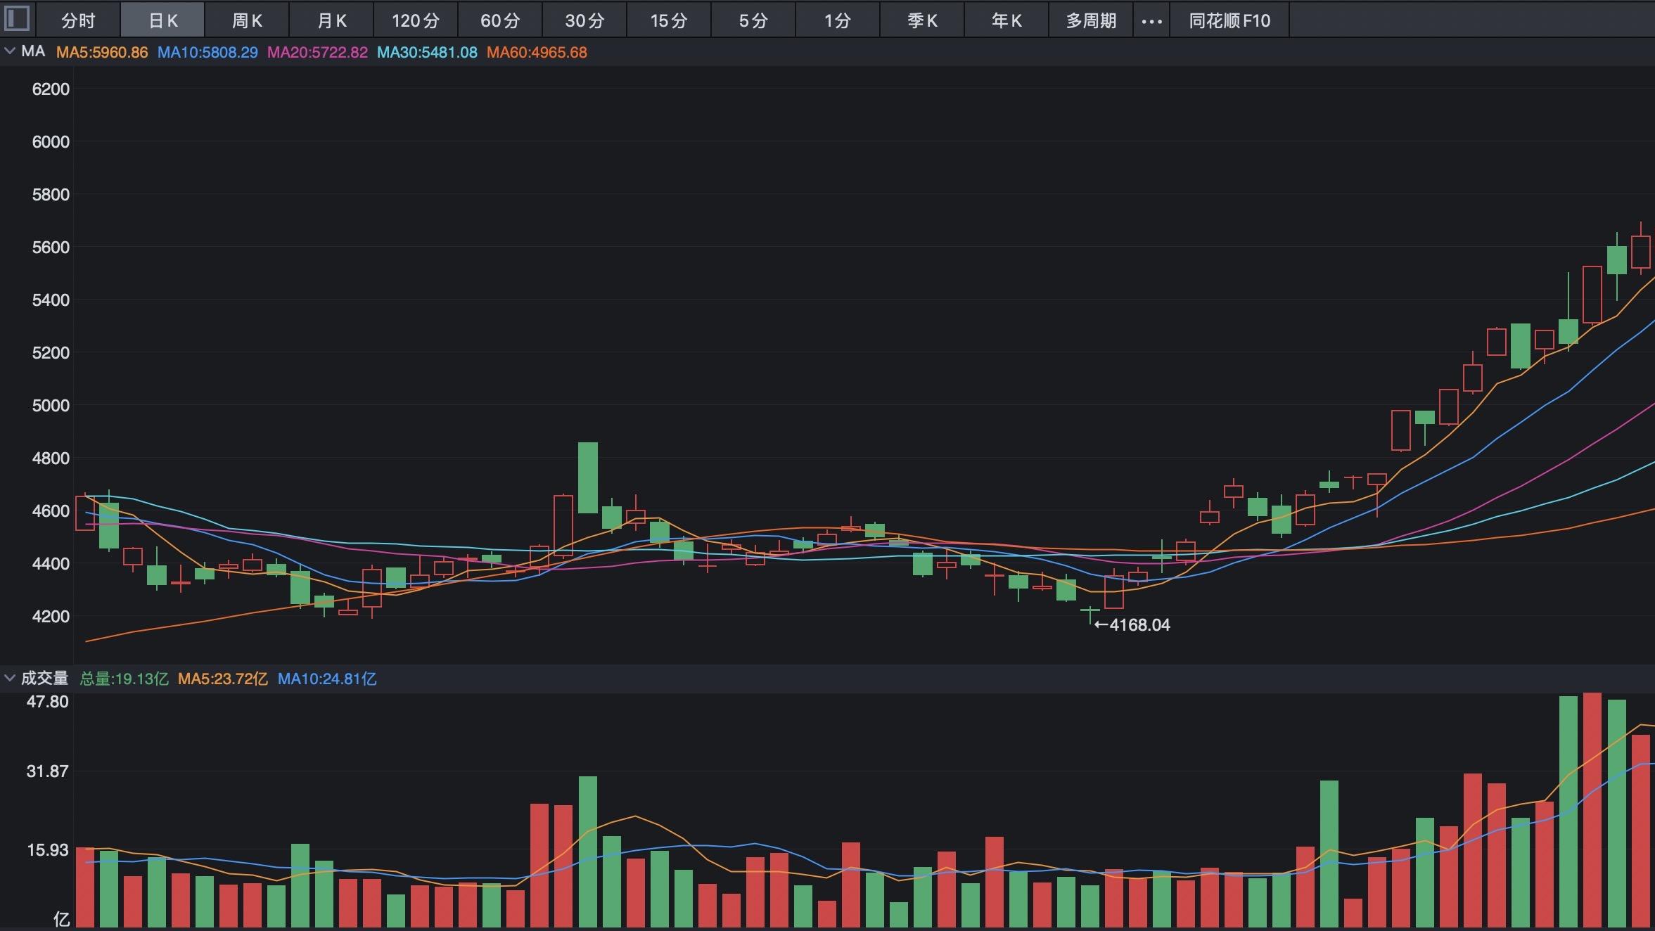The width and height of the screenshot is (1655, 931).
Task: Open the 季K chart tab
Action: [922, 20]
